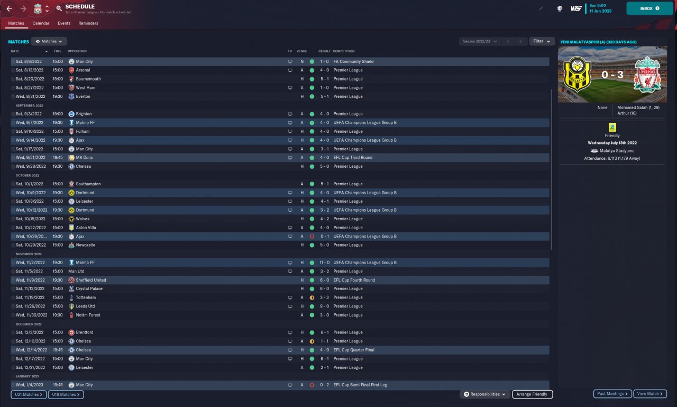
Task: Switch to the Reminders tab
Action: click(x=88, y=23)
